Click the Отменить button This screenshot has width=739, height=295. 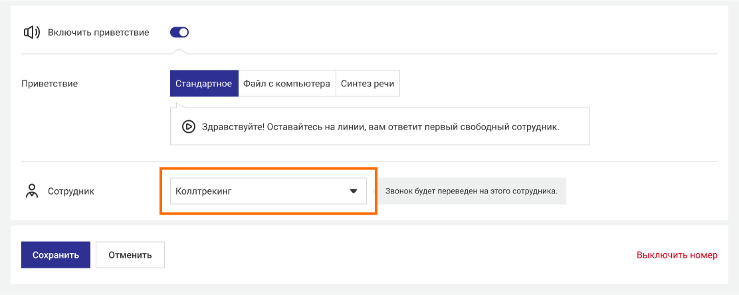click(130, 254)
